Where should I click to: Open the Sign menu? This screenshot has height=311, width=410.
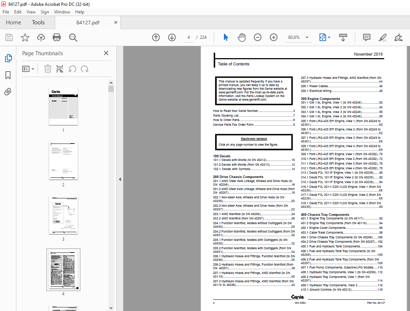coord(45,12)
